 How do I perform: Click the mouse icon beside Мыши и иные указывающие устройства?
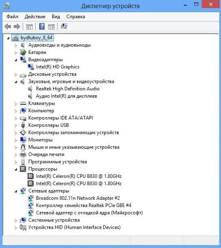coord(23,147)
